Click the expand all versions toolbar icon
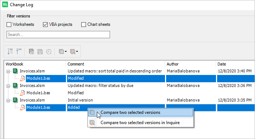 click(10, 51)
